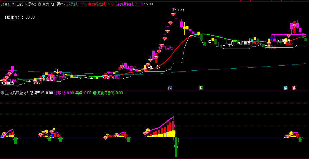The image size is (309, 159).
Task: Click the 深康佳A (日线.前复权) stock title
Action: pos(18,4)
